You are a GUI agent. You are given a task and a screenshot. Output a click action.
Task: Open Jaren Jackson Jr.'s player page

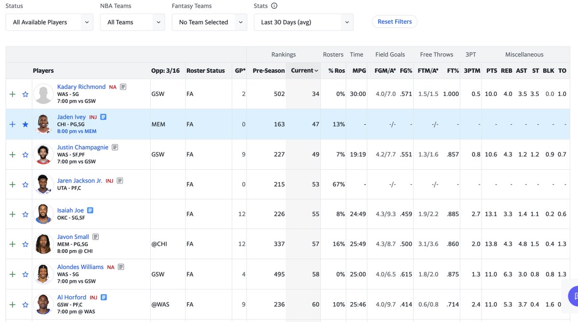(80, 181)
